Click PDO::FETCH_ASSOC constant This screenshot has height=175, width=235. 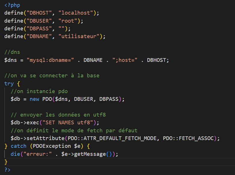[188, 138]
